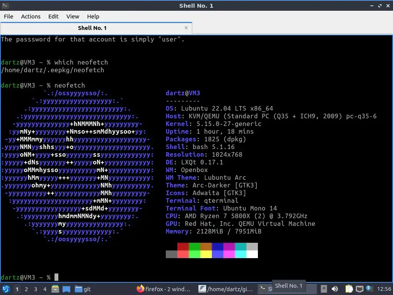Click the 'WM: Openbox' line
This screenshot has width=393, height=295.
187,170
